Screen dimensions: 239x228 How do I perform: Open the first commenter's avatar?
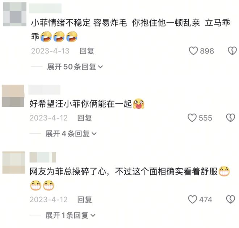14,14
